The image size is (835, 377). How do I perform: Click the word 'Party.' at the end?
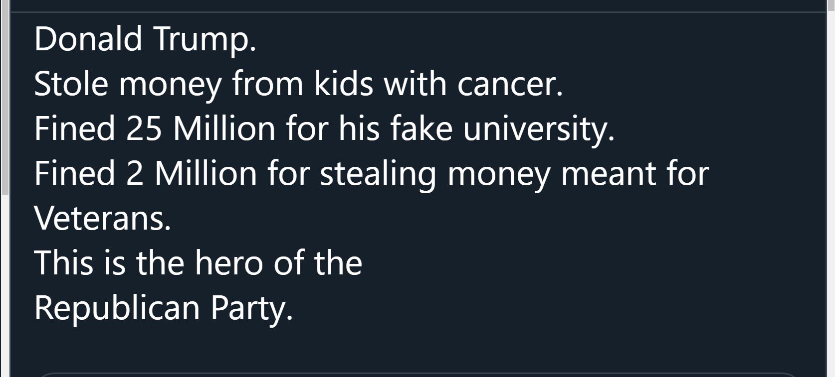(252, 309)
